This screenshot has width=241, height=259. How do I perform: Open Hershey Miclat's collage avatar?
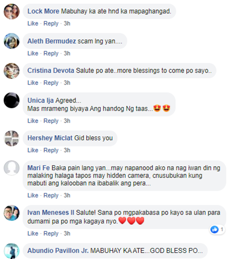pos(12,138)
